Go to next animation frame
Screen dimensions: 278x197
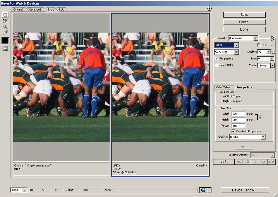263,162
